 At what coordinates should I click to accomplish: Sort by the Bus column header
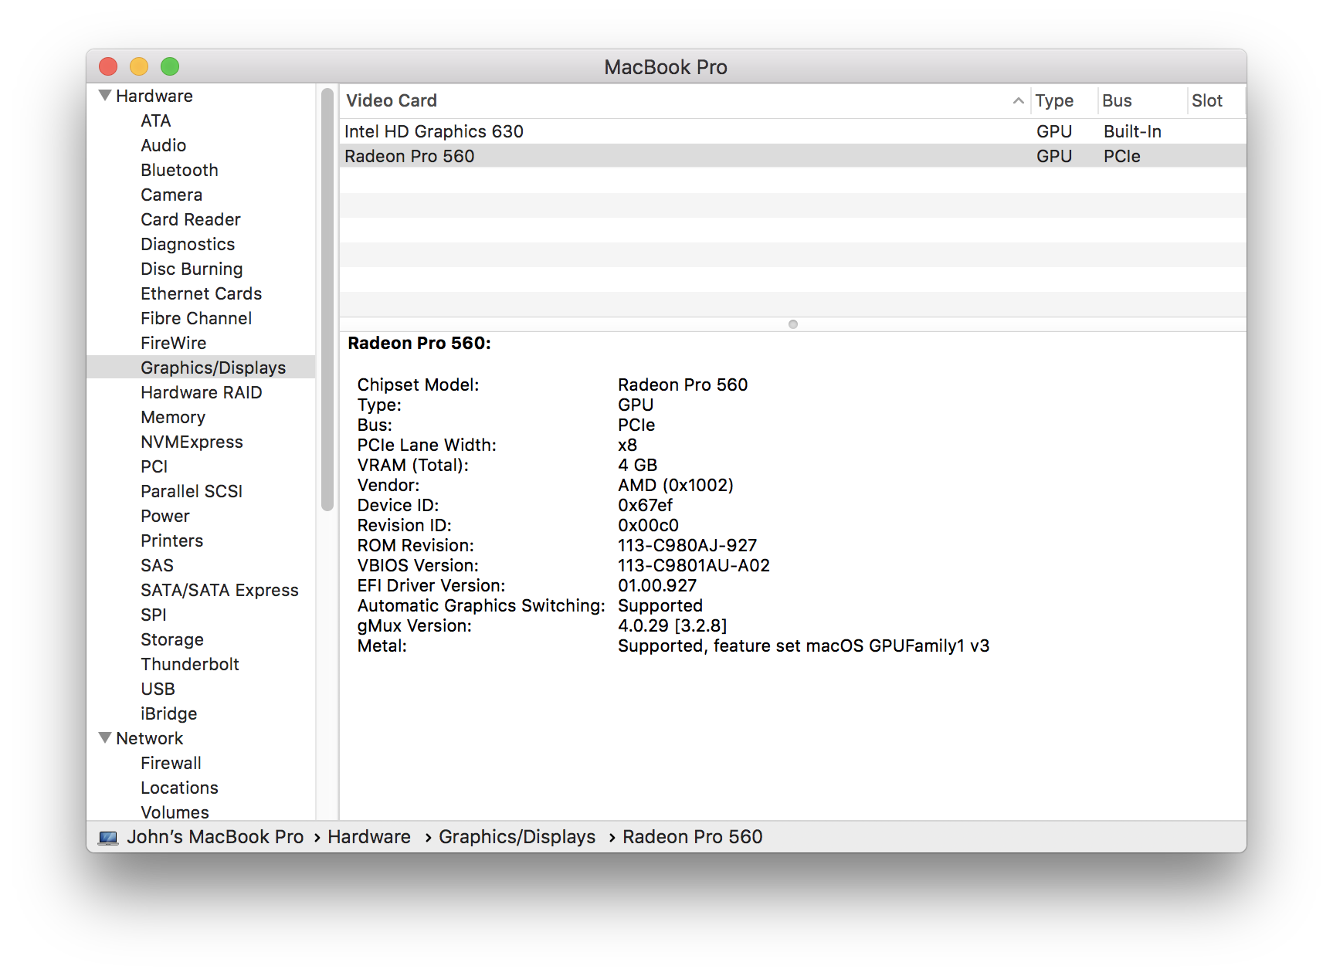coord(1117,100)
